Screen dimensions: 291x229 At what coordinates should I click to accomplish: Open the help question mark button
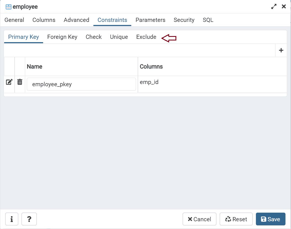(29, 219)
